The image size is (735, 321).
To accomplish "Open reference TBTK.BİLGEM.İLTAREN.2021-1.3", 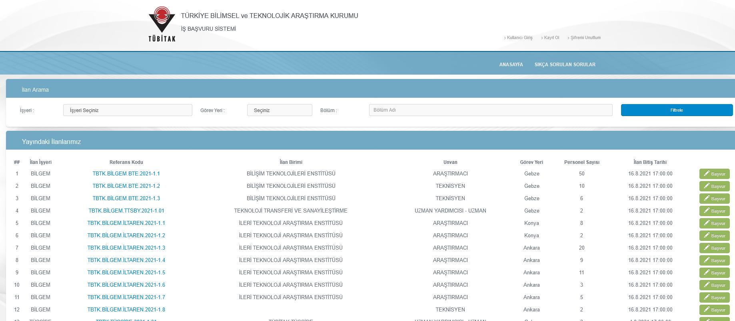I will [x=126, y=248].
